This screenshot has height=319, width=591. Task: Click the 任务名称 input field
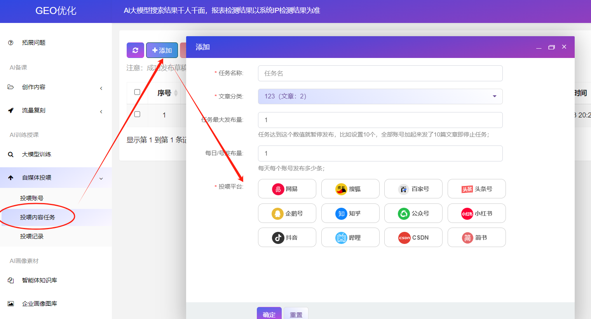coord(380,73)
